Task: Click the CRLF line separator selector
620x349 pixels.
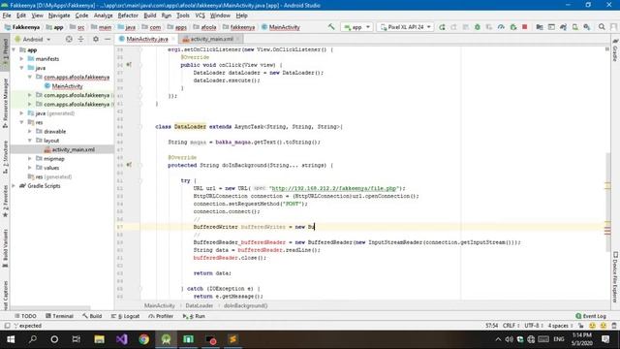Action: [511, 326]
